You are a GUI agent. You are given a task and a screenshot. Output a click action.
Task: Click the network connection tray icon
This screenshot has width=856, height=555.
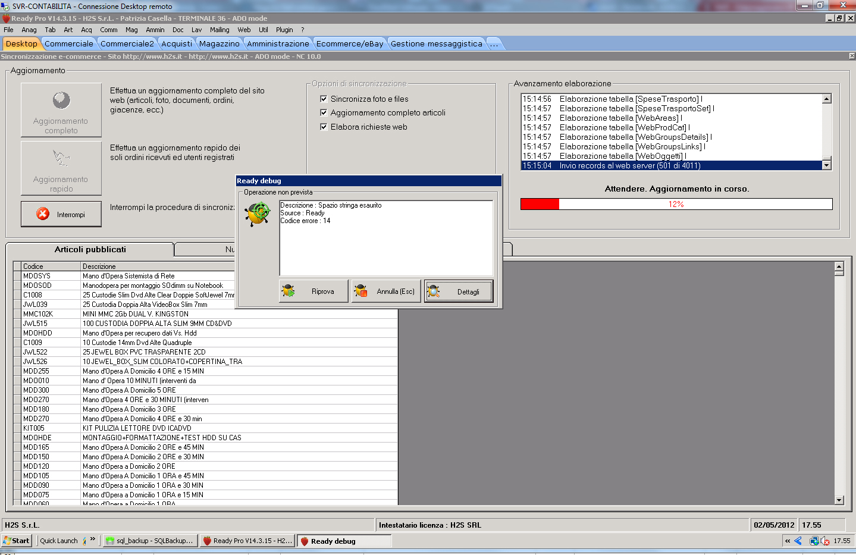tap(814, 541)
